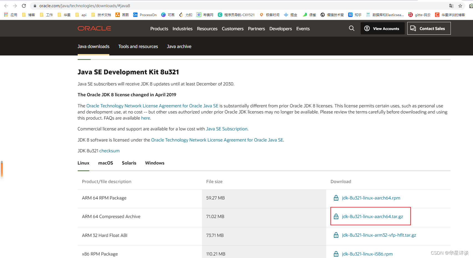This screenshot has width=473, height=258.
Task: Open the 极客时间 bookmark
Action: click(x=269, y=15)
